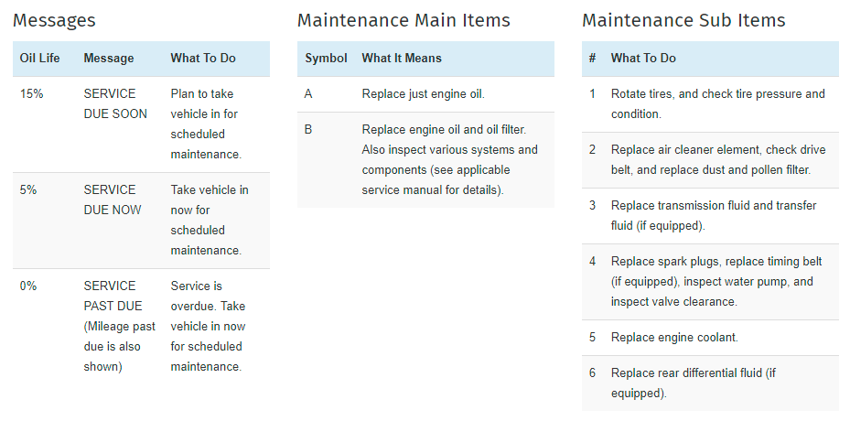Click the Messages section heading

click(x=54, y=21)
